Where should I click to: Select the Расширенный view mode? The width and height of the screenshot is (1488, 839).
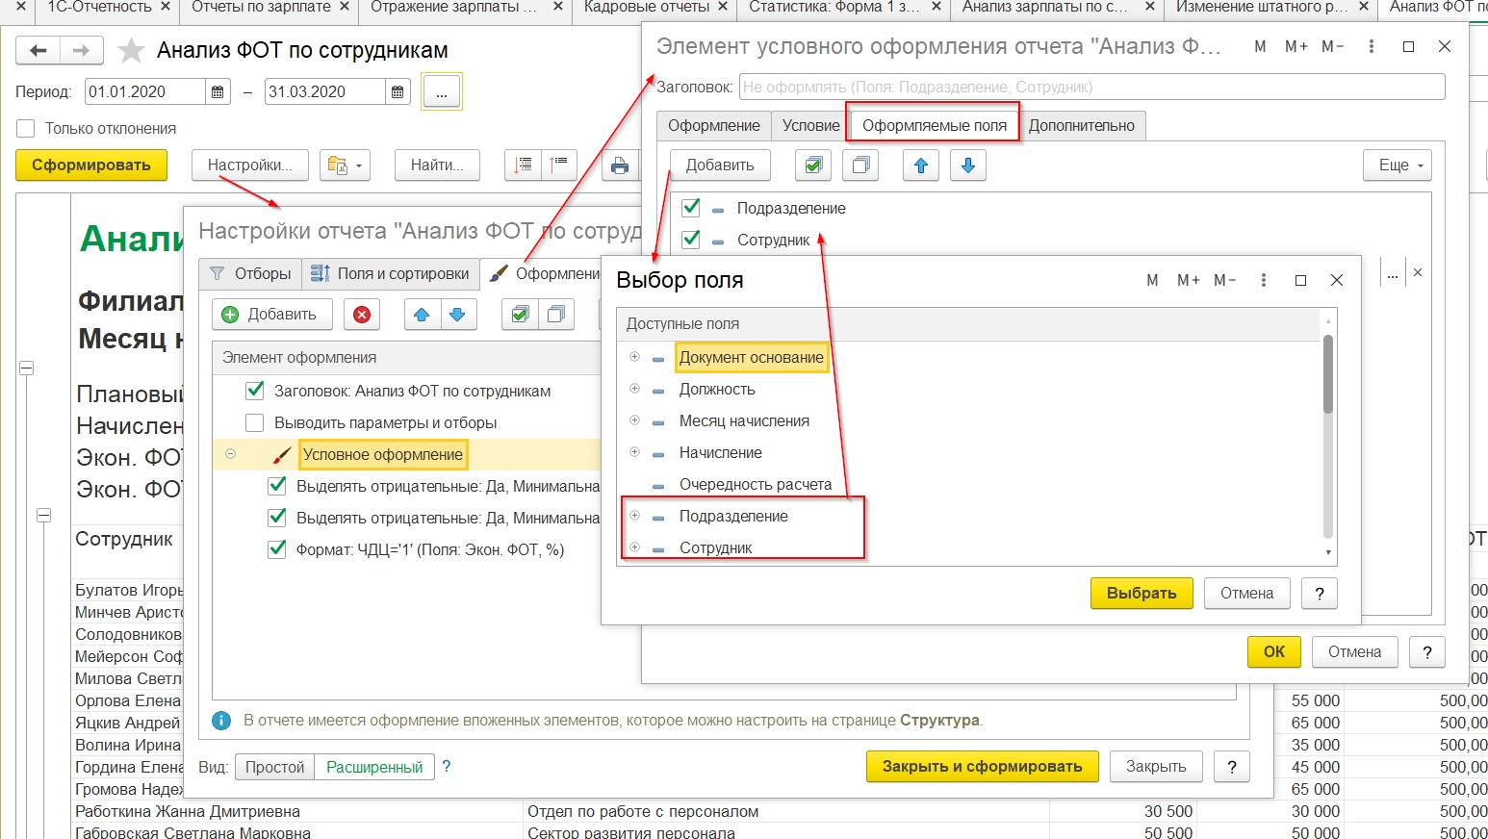[374, 767]
